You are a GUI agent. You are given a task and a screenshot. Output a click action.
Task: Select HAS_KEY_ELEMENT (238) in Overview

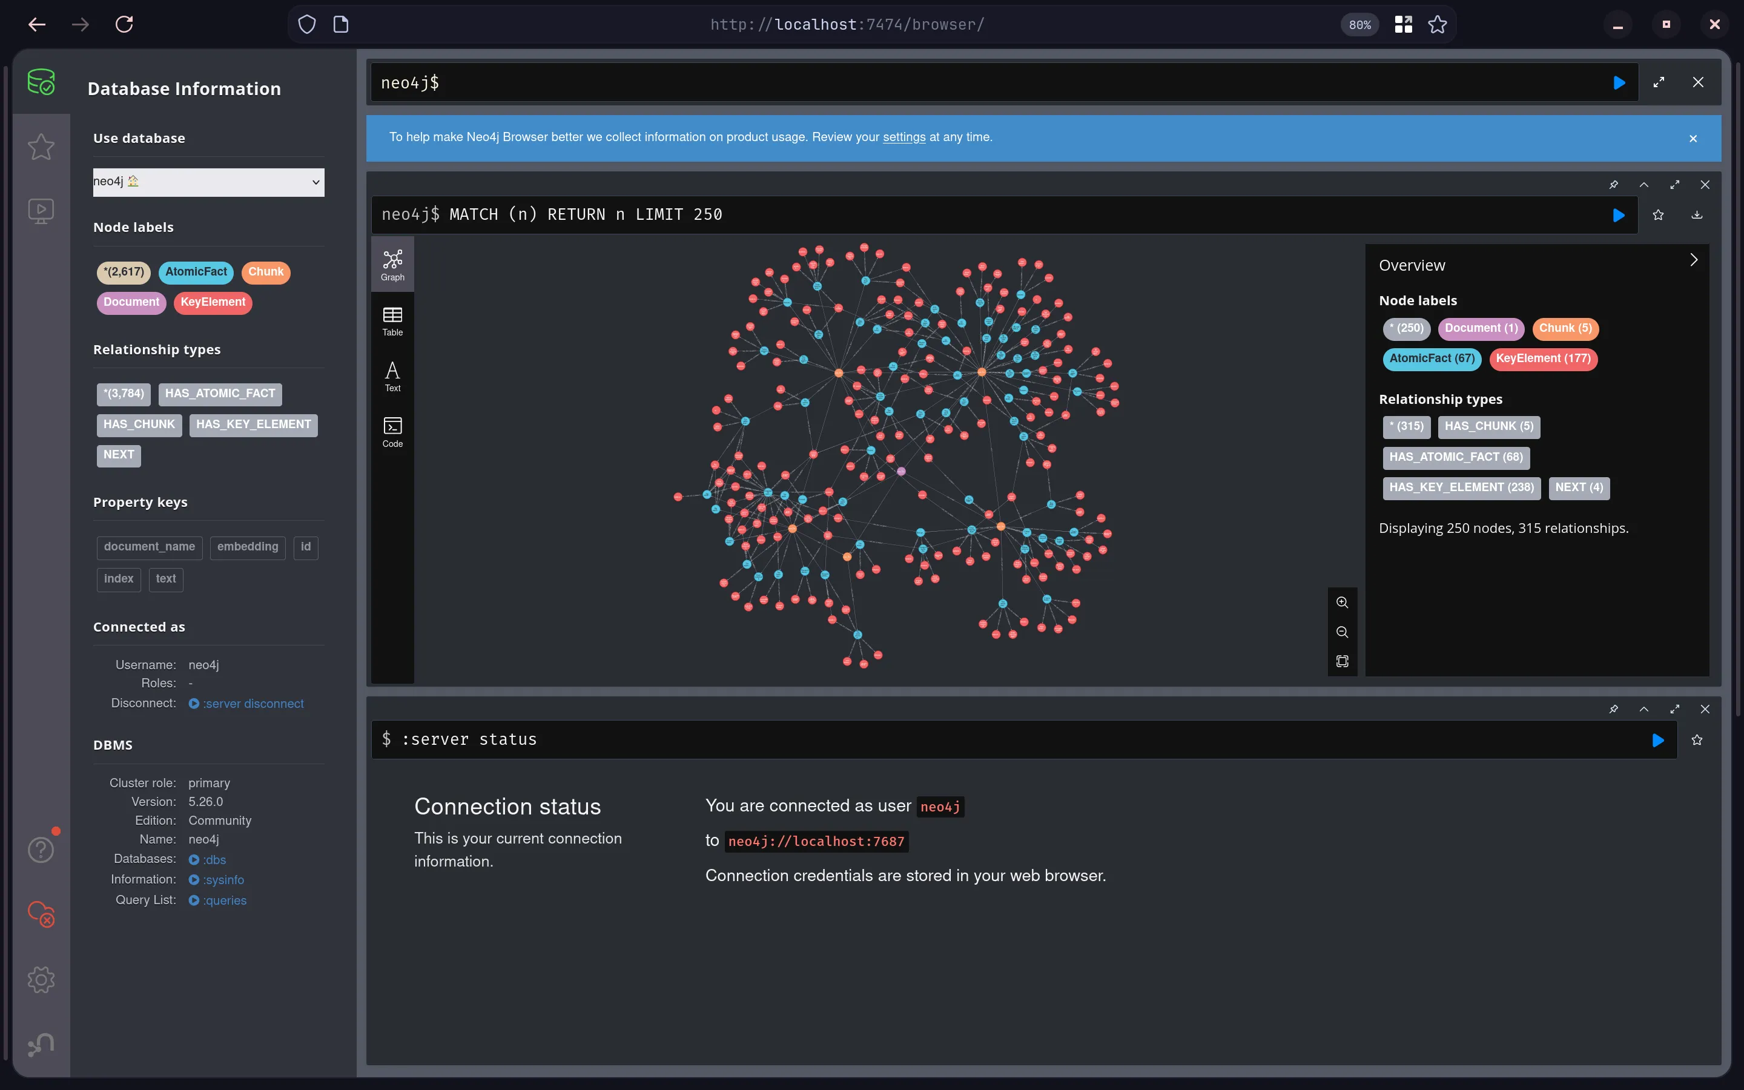coord(1461,488)
